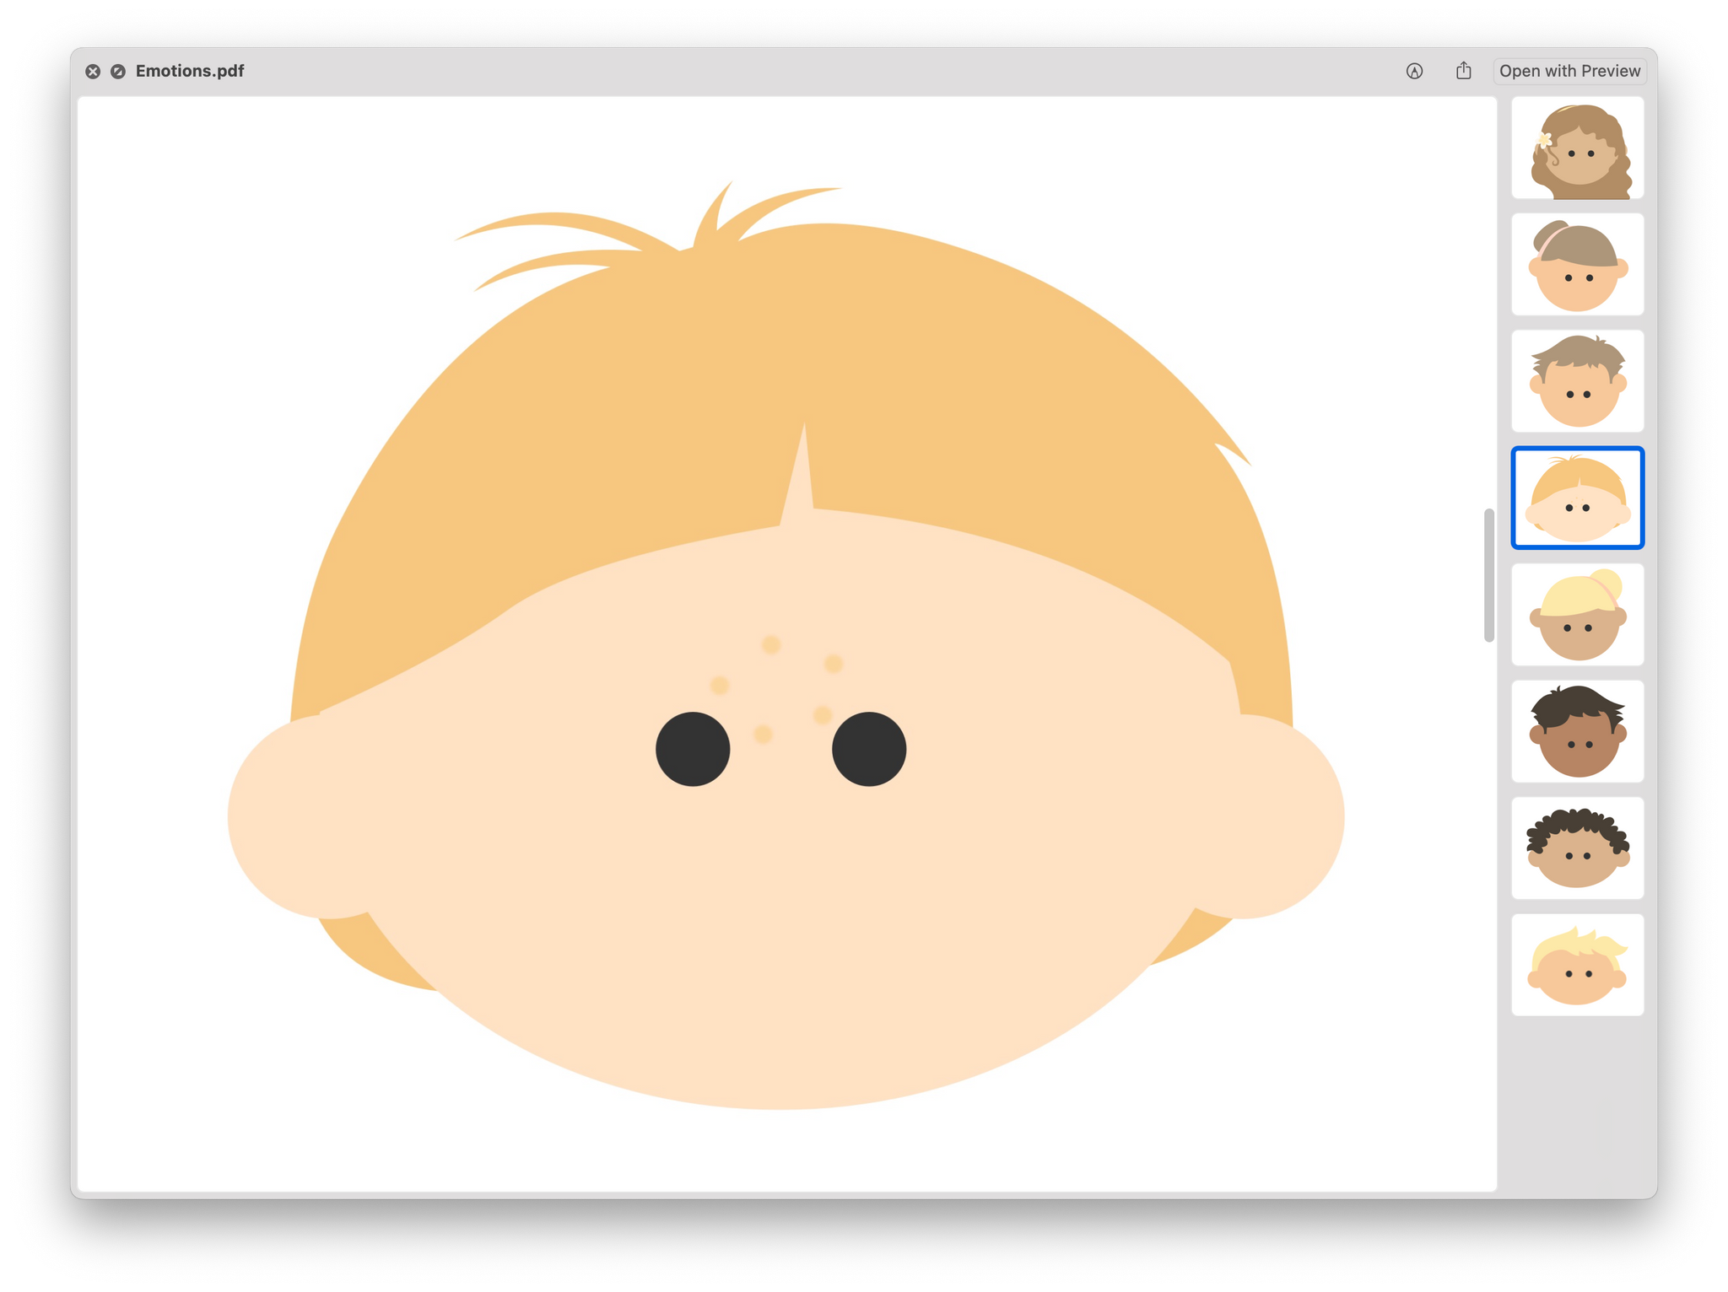Image resolution: width=1728 pixels, height=1292 pixels.
Task: Click the left eye of the enlarged face
Action: tap(693, 749)
